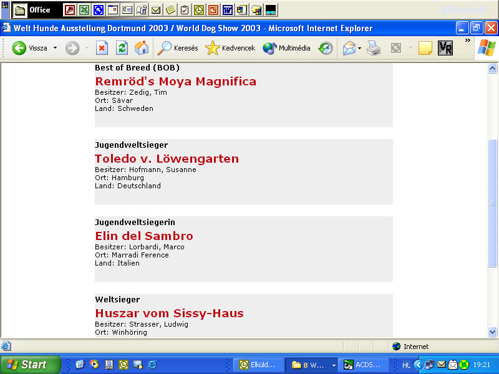
Task: Click Word icon in Office shortcut bar
Action: coord(227,10)
